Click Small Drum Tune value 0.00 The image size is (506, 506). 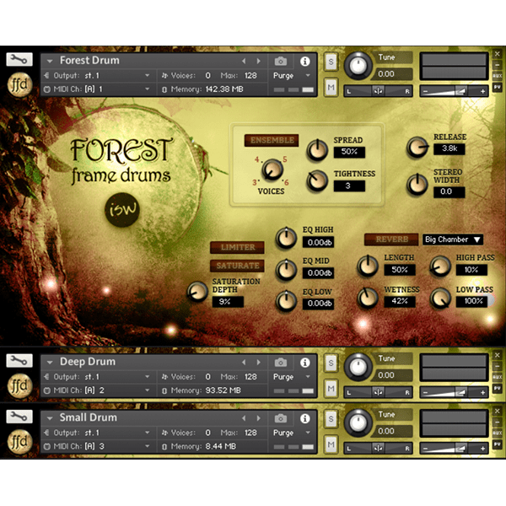click(x=386, y=431)
